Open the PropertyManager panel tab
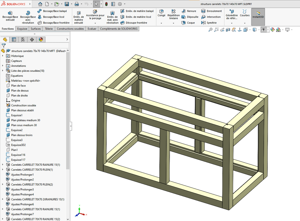This screenshot has width=300, height=221. tap(14, 40)
